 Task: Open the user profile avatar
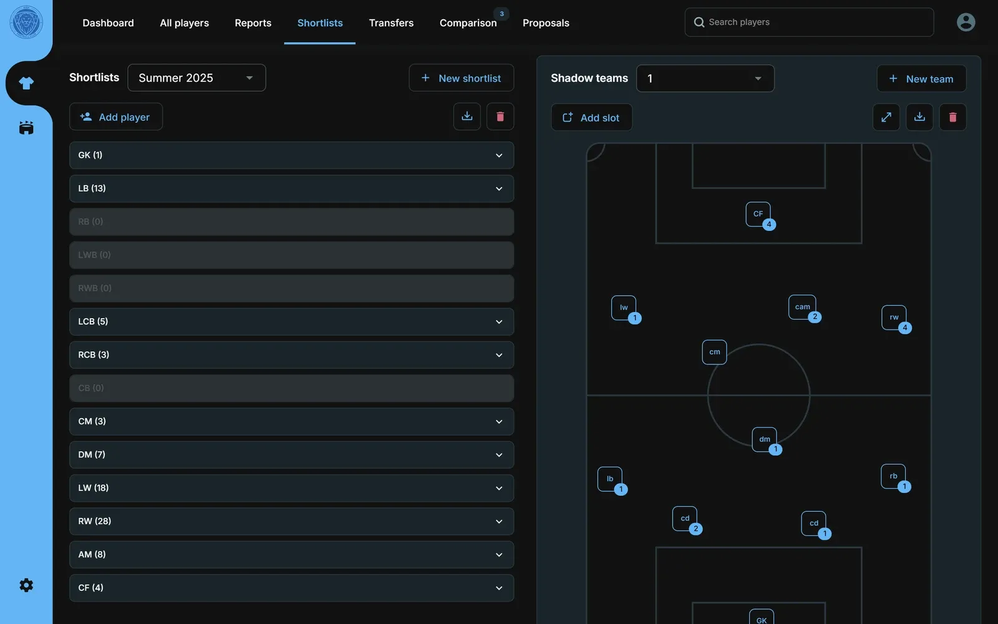(966, 22)
